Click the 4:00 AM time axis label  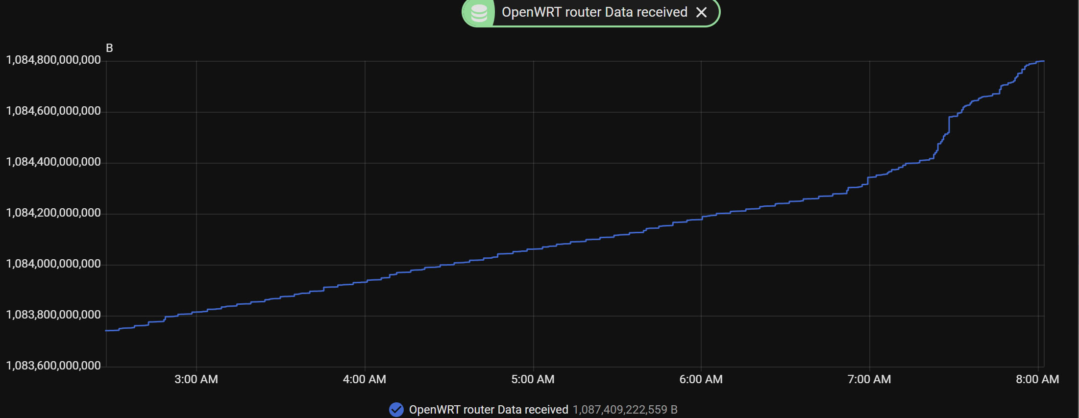click(x=365, y=379)
